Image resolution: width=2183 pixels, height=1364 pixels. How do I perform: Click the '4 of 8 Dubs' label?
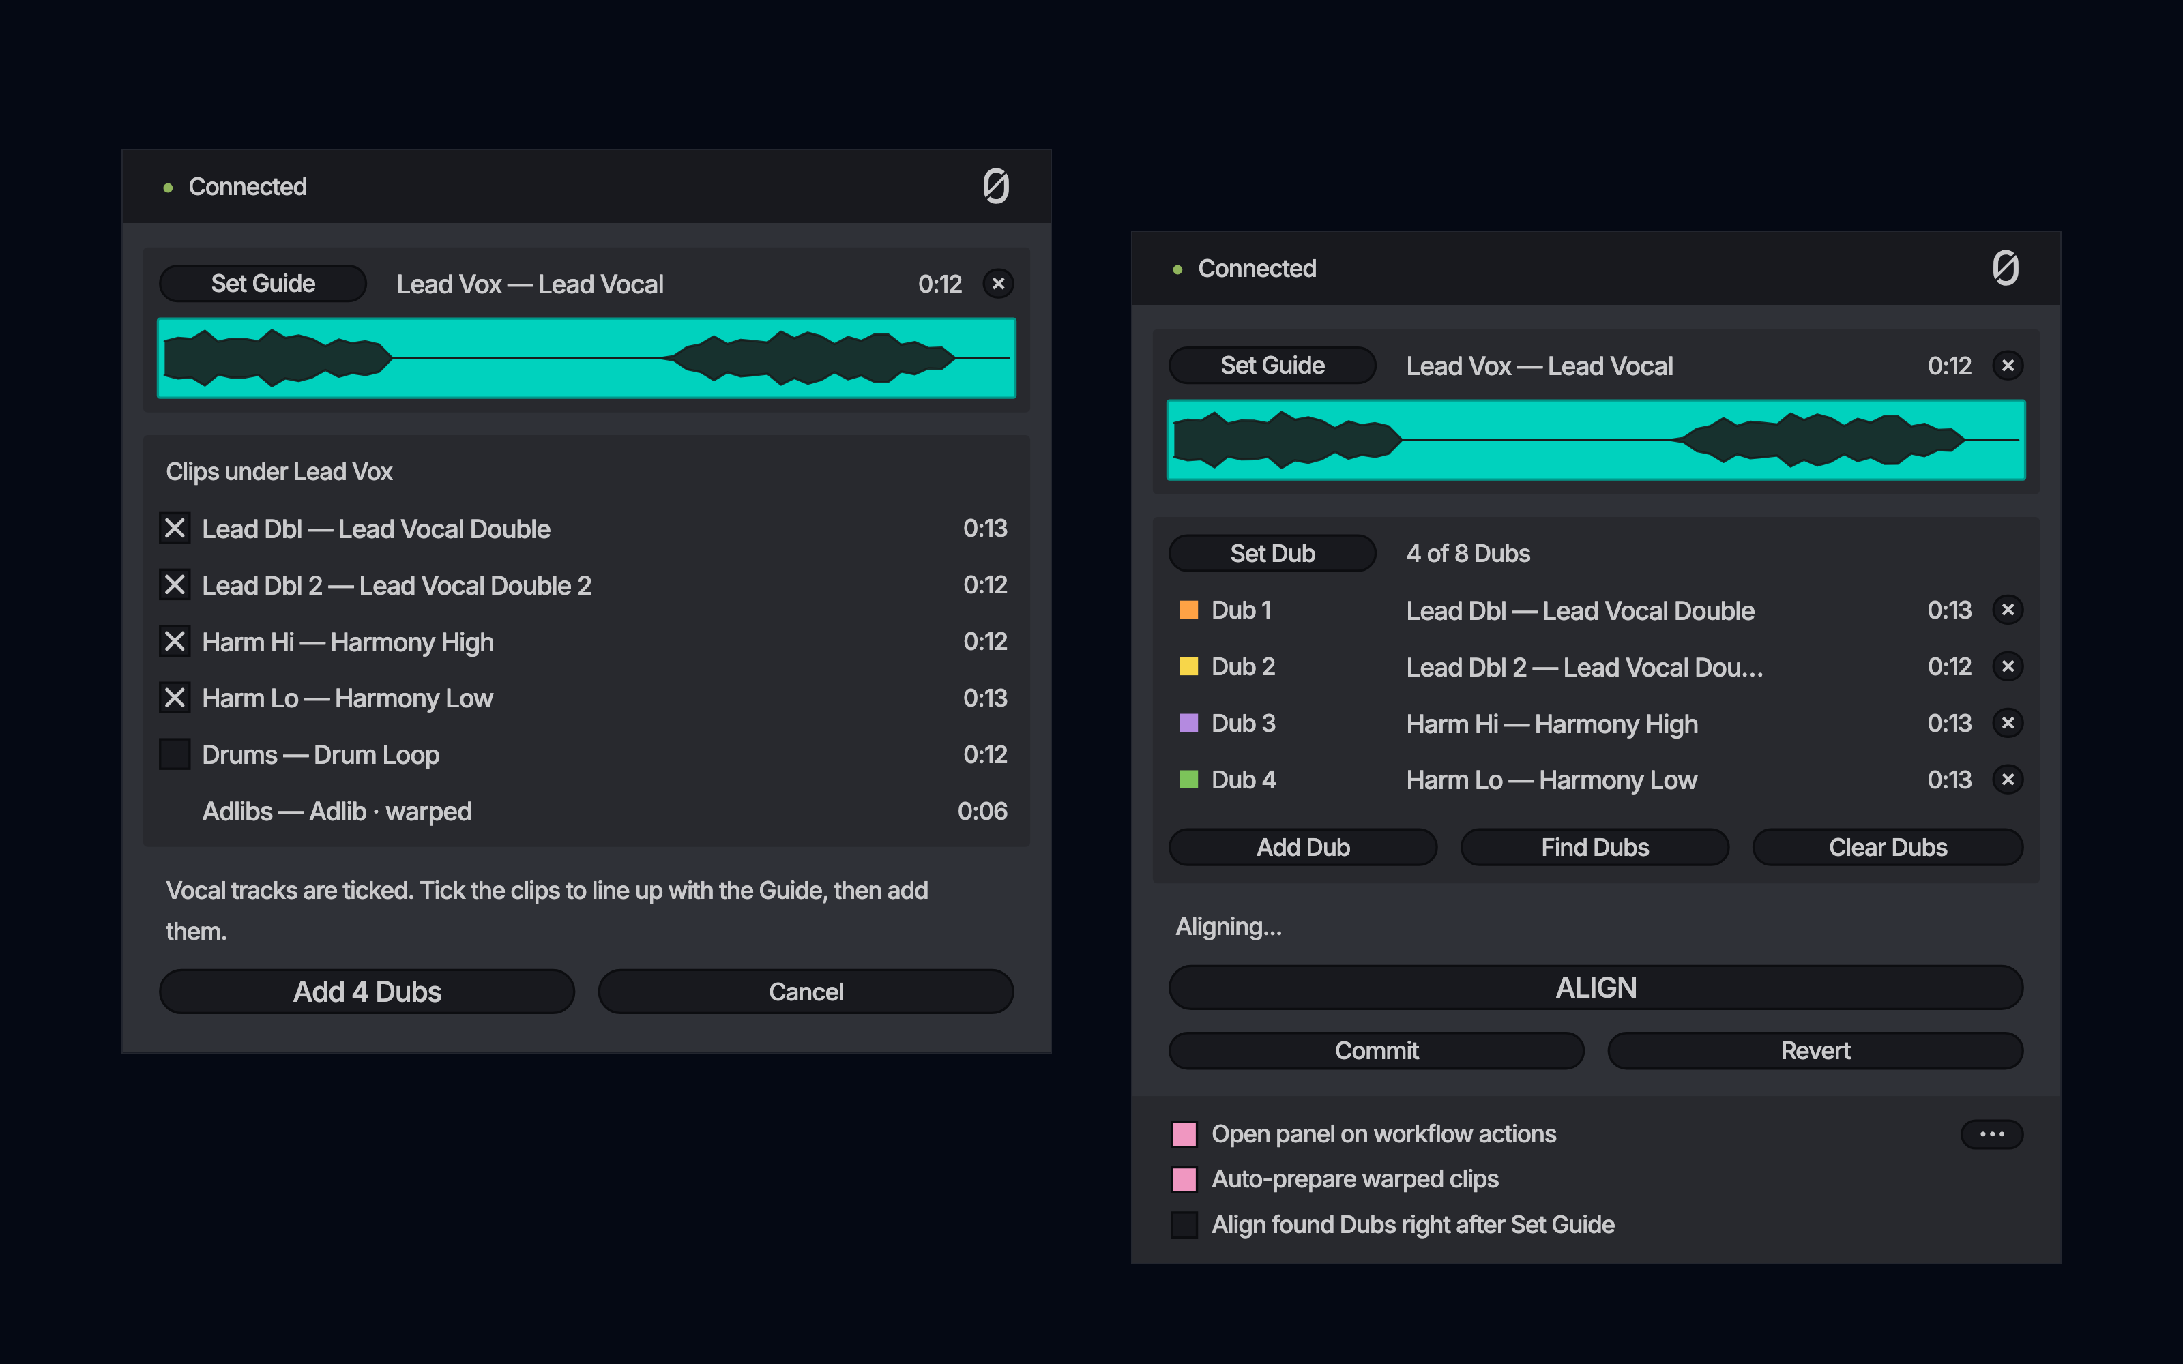[1467, 553]
